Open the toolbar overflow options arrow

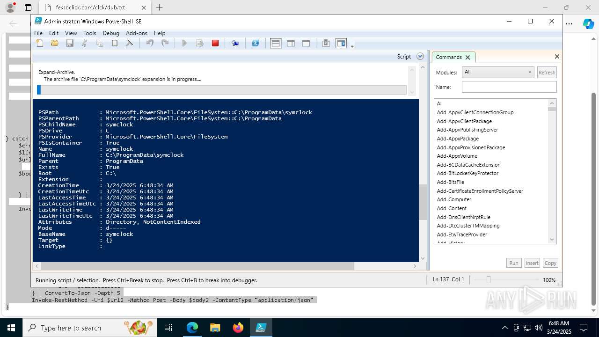coord(352,45)
